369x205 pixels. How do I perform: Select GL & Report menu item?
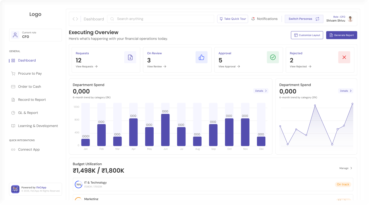click(28, 113)
